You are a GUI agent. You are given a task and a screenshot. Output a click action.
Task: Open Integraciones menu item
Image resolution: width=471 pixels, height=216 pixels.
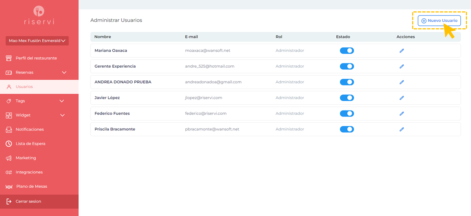pyautogui.click(x=39, y=172)
